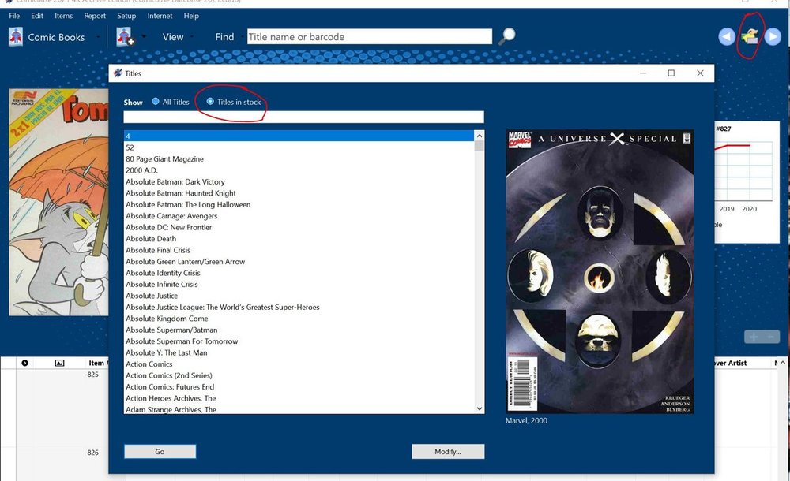The height and width of the screenshot is (481, 790).
Task: Open the add item dropdown arrow
Action: 145,37
